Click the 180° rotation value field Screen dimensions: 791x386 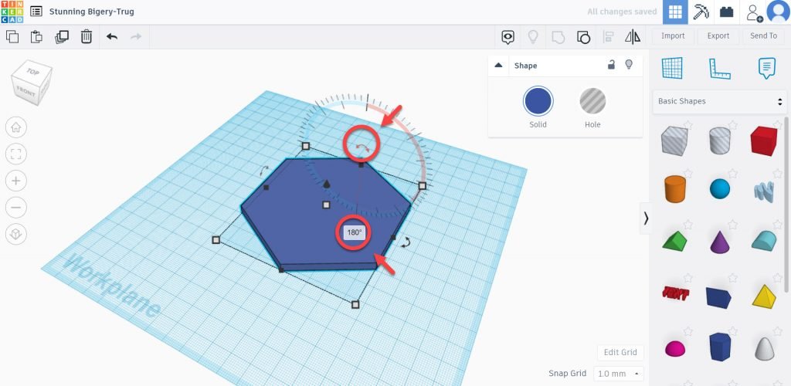point(354,232)
